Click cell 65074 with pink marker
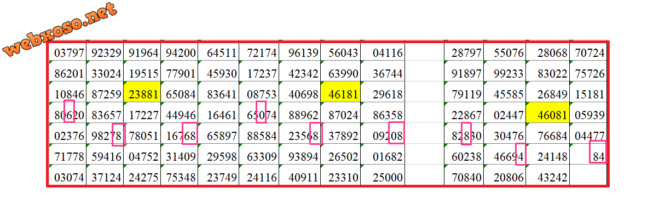 pos(259,113)
